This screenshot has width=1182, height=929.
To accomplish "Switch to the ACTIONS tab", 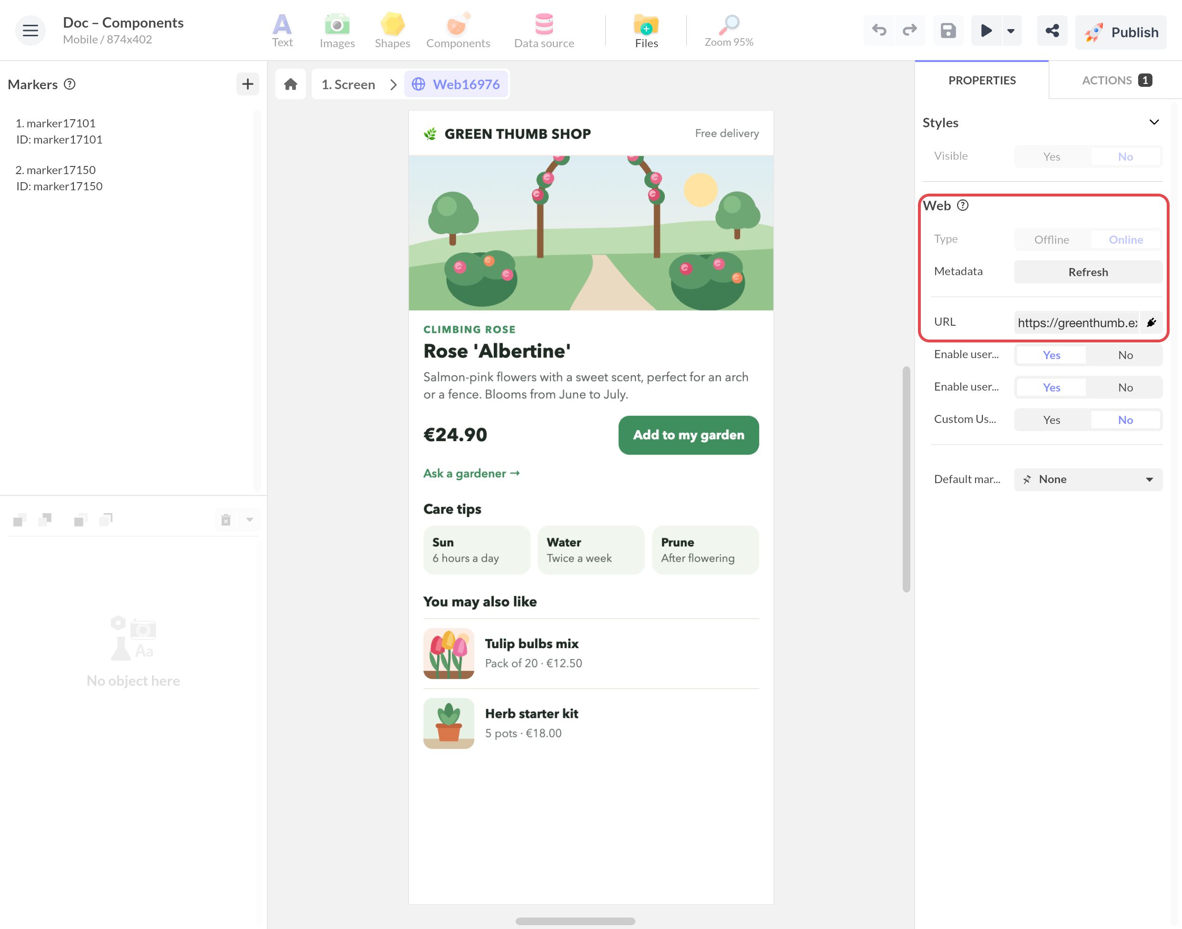I will click(1116, 81).
